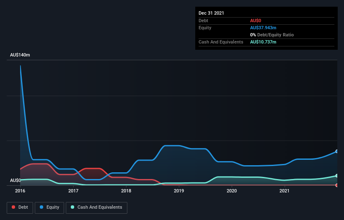Screen dimensions: 344x220
Task: Click the AU$10.737m cash value
Action: [x=263, y=42]
